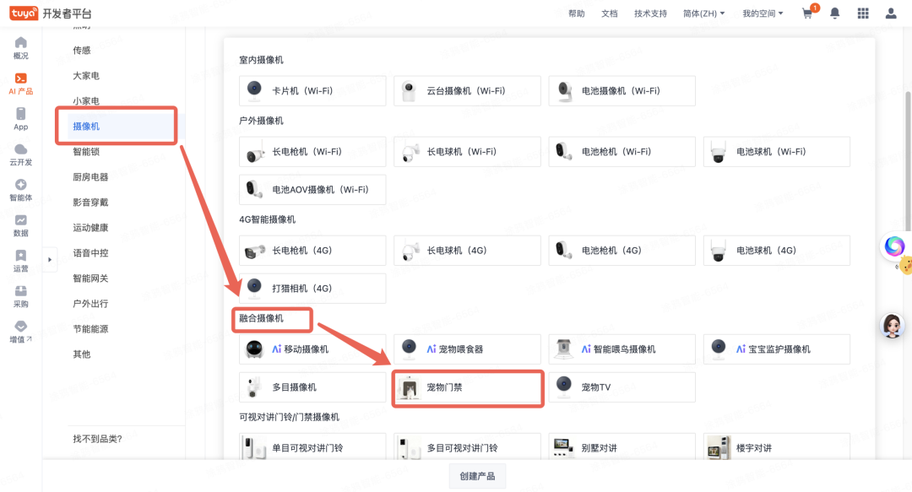Expand the collapsed sidebar arrow handle
This screenshot has width=912, height=492.
tap(50, 259)
